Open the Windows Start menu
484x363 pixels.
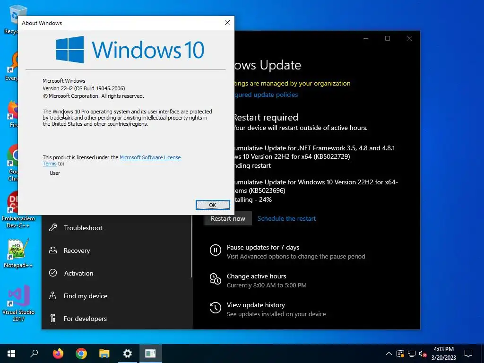pyautogui.click(x=11, y=353)
